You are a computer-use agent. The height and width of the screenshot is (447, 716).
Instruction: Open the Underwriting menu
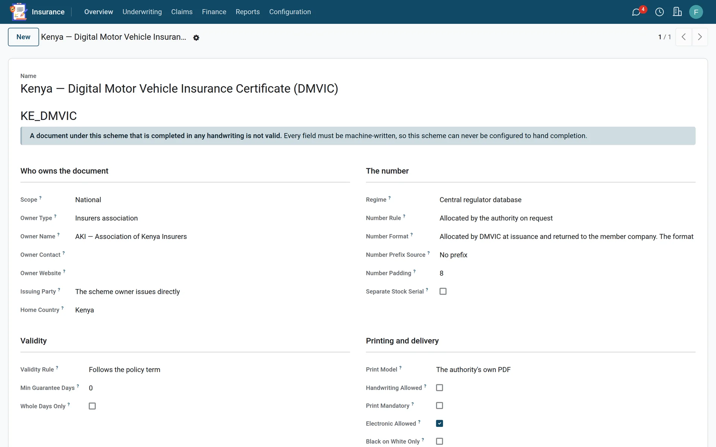pos(142,12)
